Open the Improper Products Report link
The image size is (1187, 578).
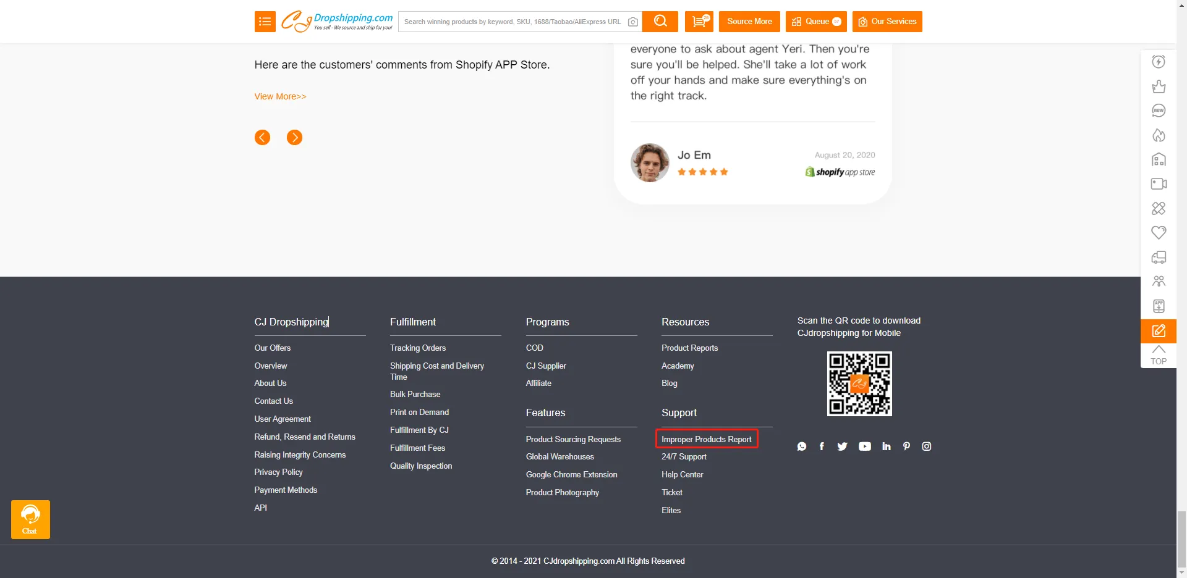point(706,439)
